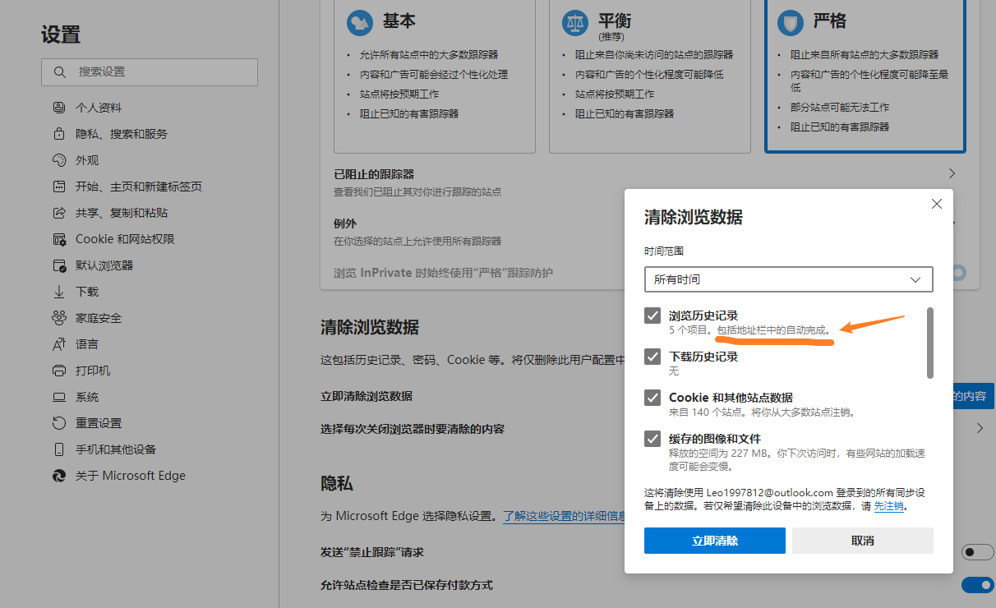Click the 立即清除 button
The image size is (996, 608).
click(715, 541)
